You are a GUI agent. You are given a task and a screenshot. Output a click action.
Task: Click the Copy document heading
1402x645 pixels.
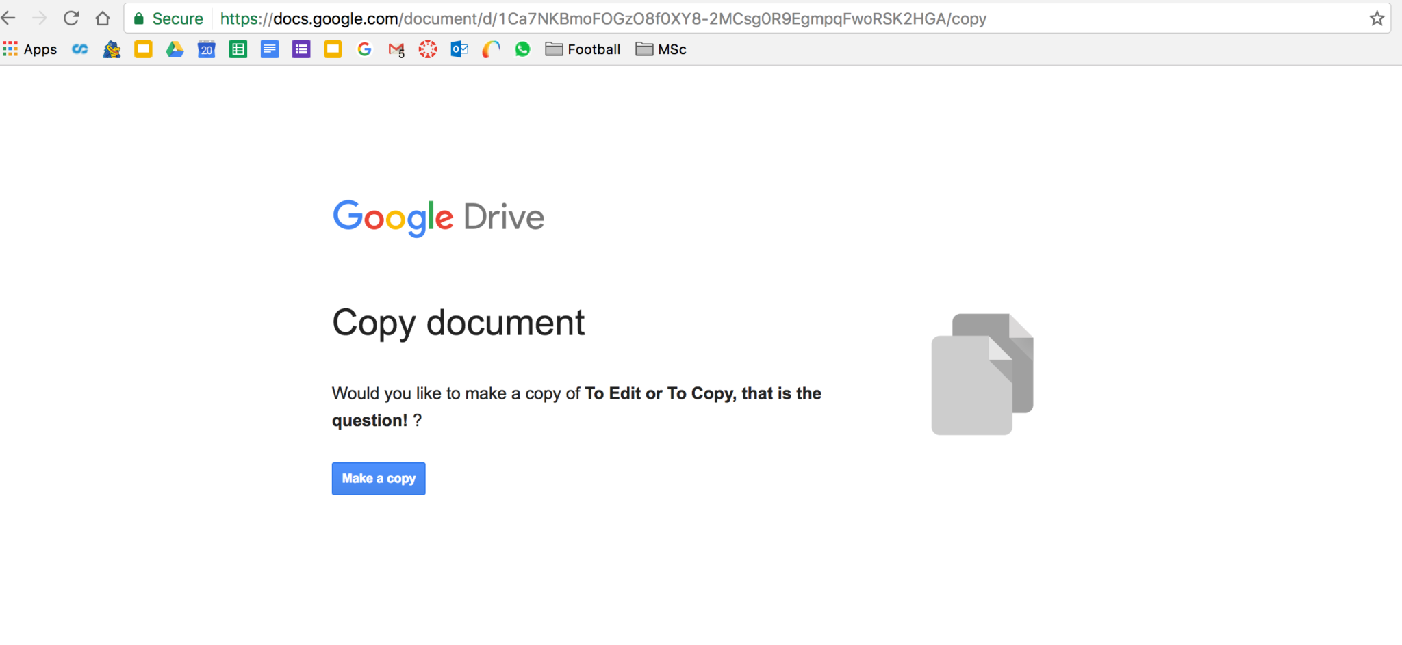point(458,323)
